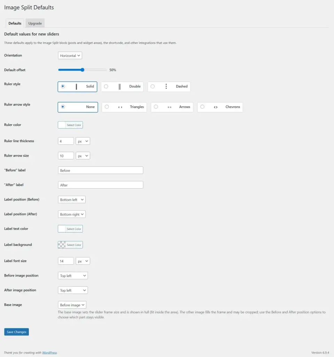Open the Base image dropdown
Screen dimensions: 334x357
pos(72,305)
